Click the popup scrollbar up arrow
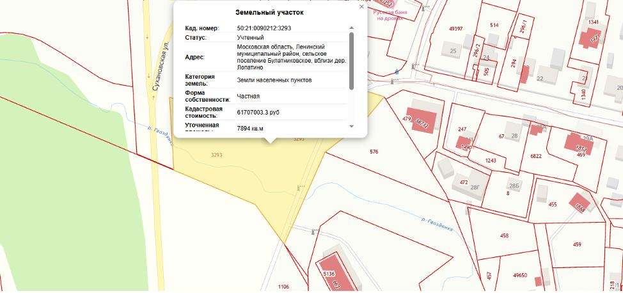This screenshot has width=623, height=293. pos(351,28)
